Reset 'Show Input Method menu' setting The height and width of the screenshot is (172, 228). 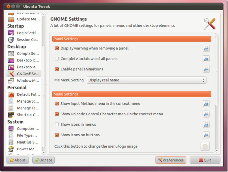coord(206,104)
